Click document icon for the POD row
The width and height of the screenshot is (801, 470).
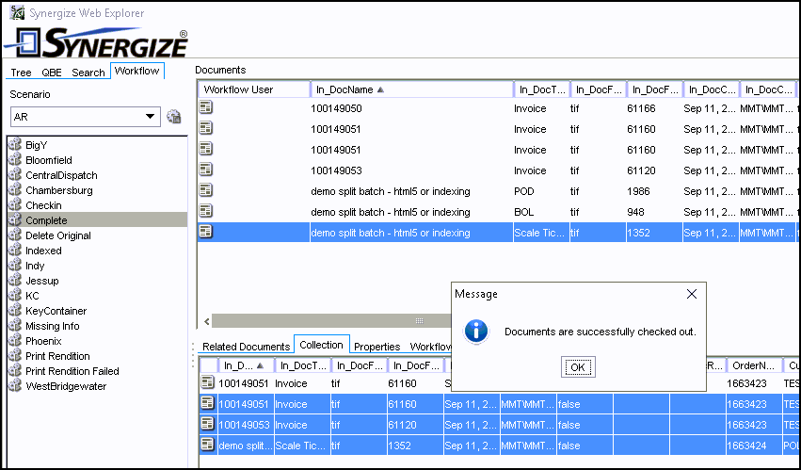point(205,190)
